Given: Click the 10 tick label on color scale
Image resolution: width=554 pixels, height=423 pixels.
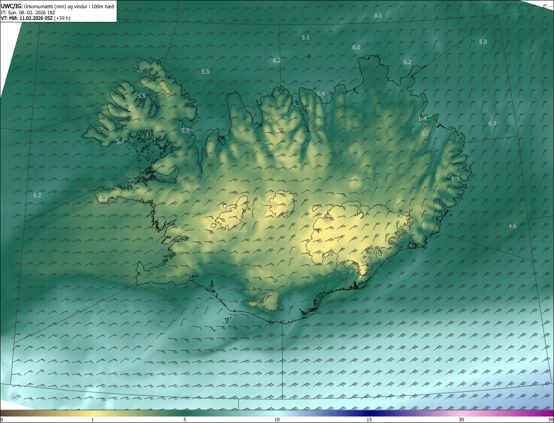Looking at the screenshot, I should tap(277, 420).
